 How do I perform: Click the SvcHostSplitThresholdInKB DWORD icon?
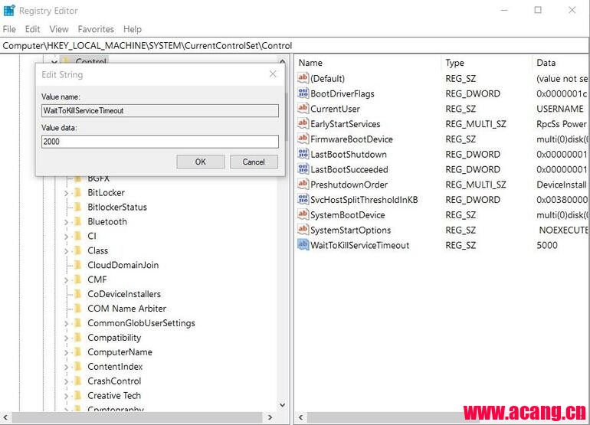(x=303, y=199)
